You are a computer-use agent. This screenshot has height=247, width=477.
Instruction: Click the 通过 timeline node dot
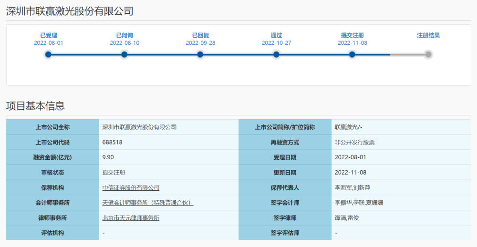[x=276, y=55]
